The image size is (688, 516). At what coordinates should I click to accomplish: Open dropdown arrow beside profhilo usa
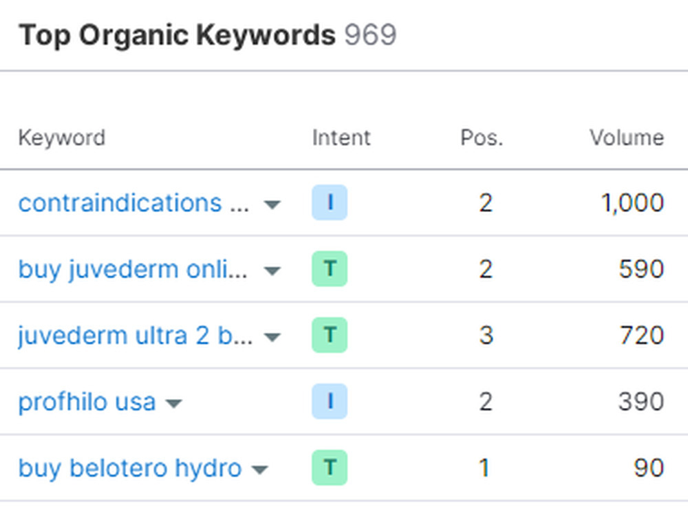coord(174,403)
